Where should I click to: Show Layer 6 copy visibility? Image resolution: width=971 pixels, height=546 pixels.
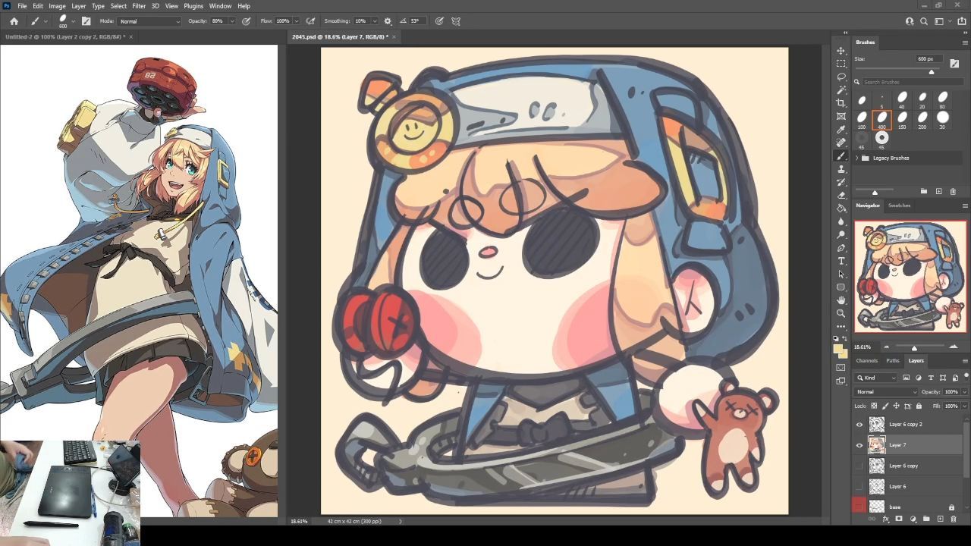859,466
